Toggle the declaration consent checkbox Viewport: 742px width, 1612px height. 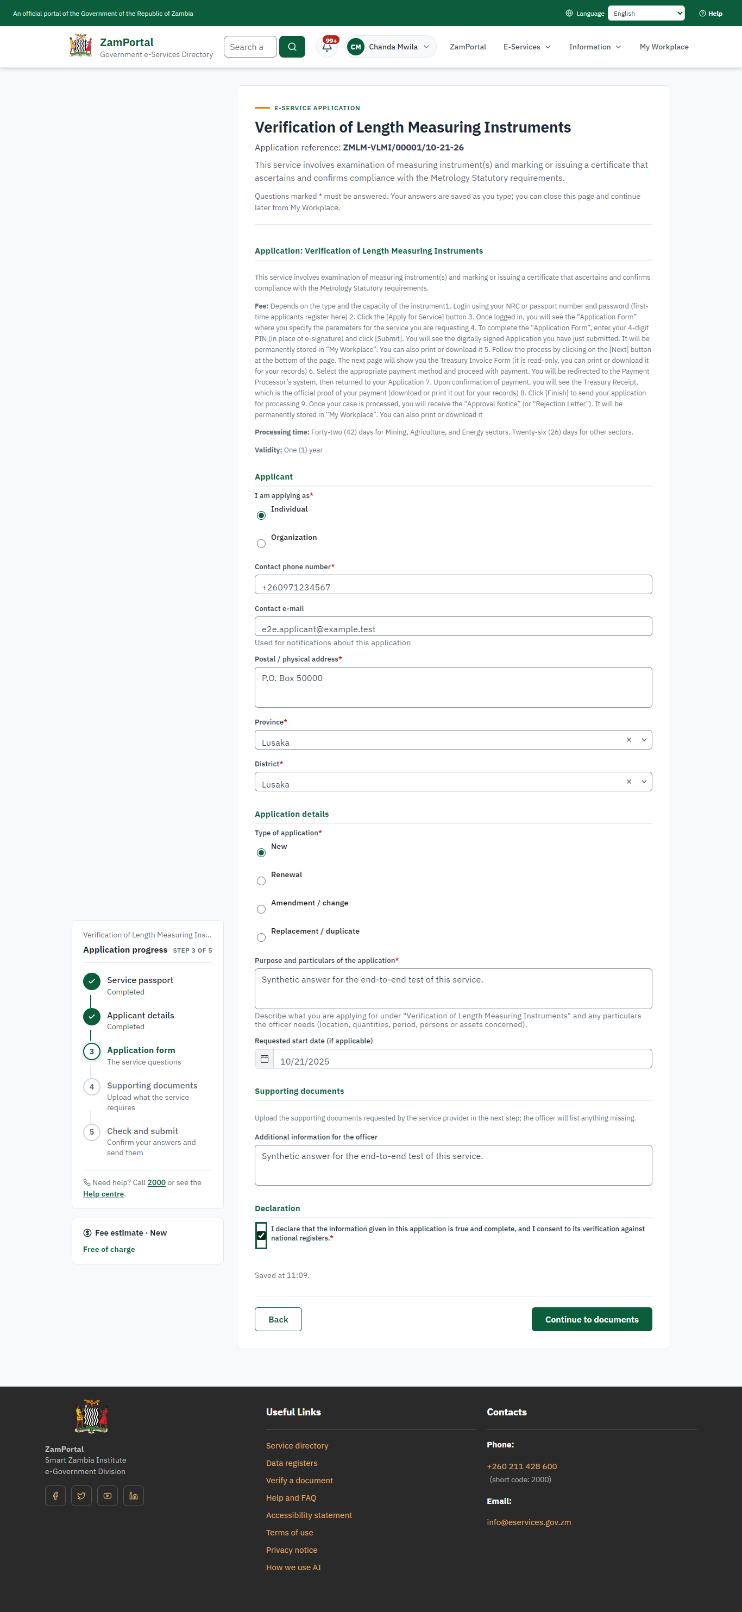(261, 1235)
